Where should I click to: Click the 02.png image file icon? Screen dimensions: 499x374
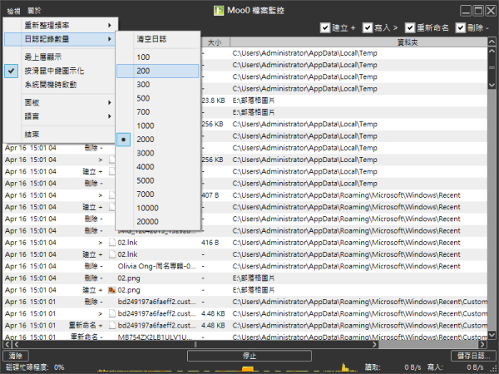coord(111,289)
